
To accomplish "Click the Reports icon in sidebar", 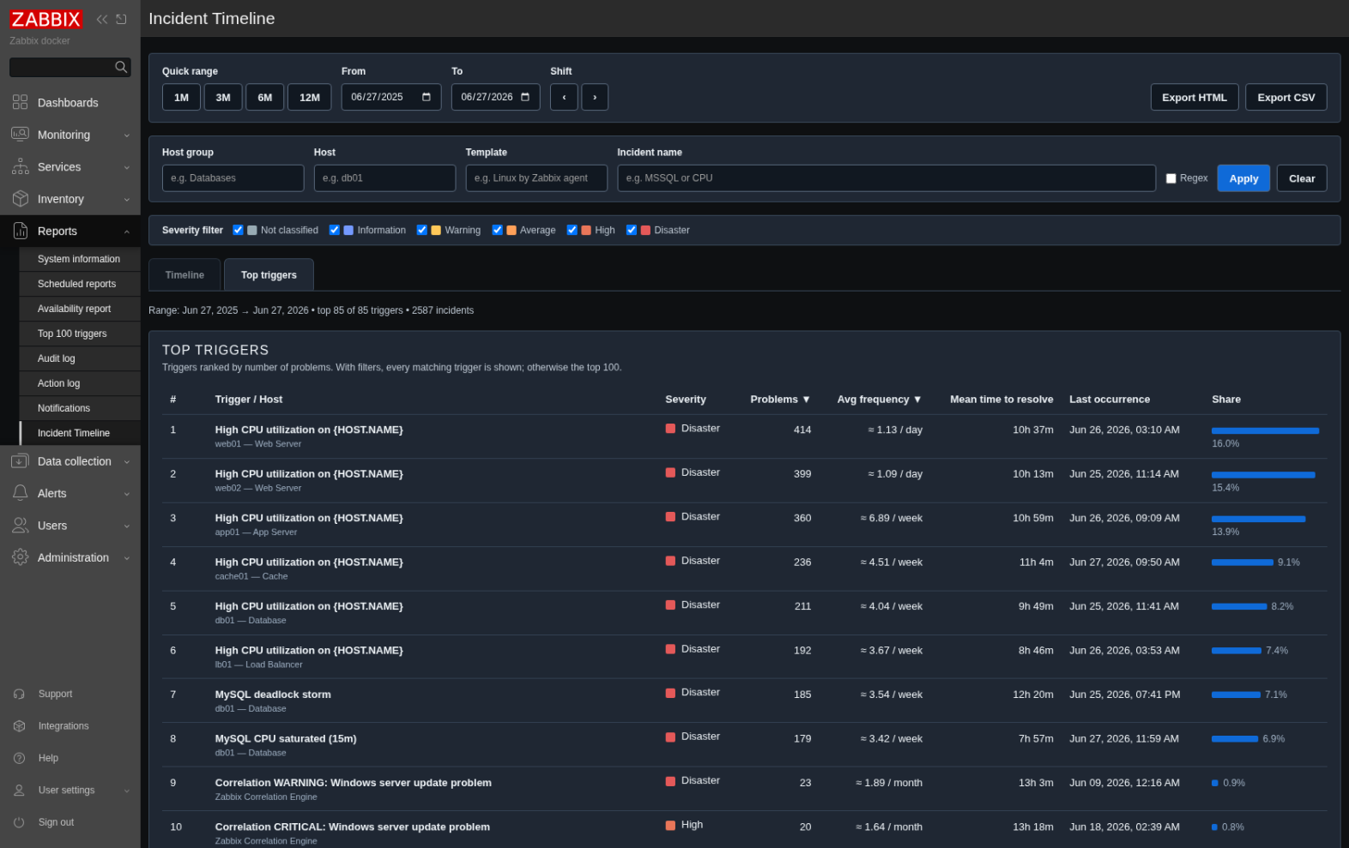I will pyautogui.click(x=20, y=231).
